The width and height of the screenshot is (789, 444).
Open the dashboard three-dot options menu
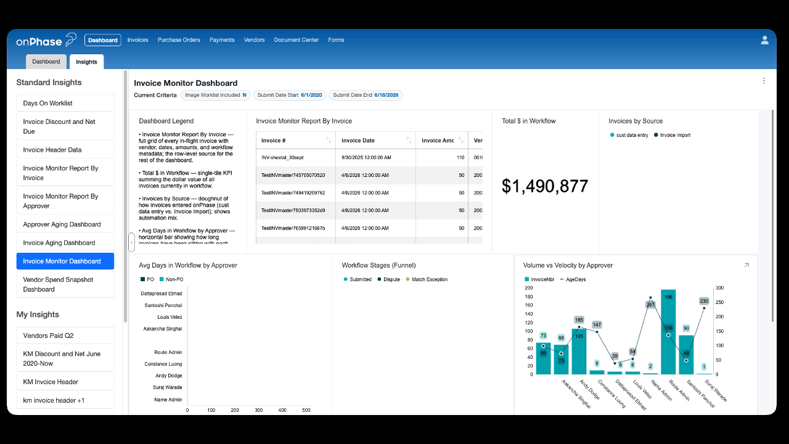pos(764,81)
